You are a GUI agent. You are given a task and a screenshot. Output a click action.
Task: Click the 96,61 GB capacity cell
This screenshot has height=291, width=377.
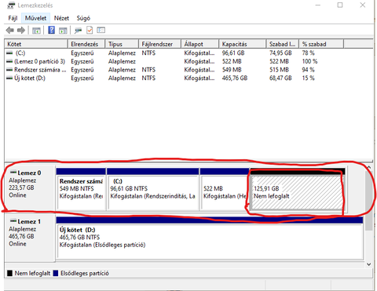click(x=233, y=53)
